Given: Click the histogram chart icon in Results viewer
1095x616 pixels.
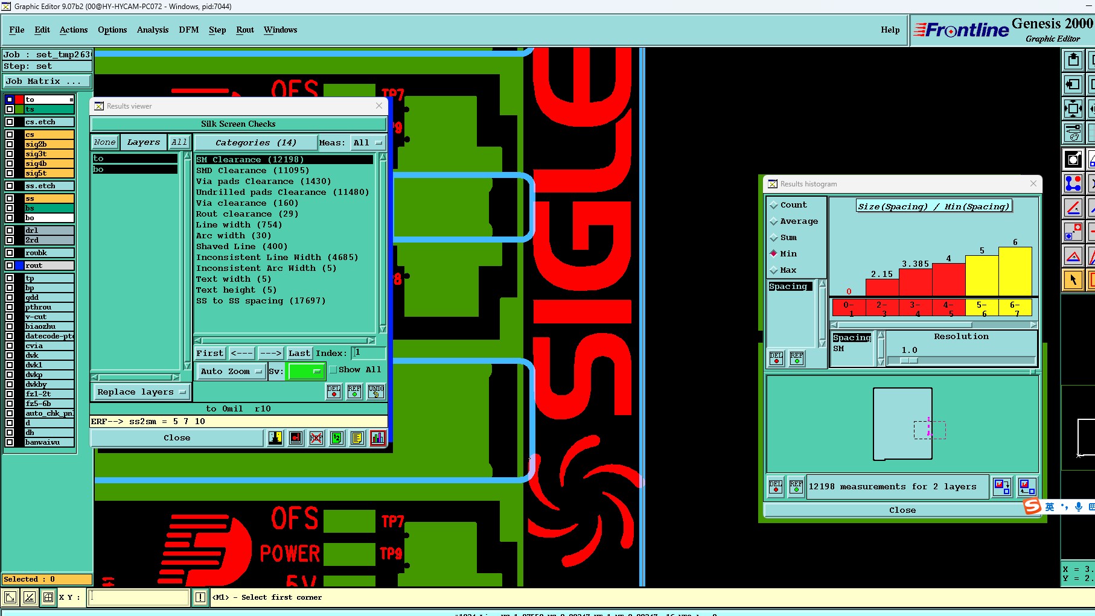Looking at the screenshot, I should coord(378,438).
